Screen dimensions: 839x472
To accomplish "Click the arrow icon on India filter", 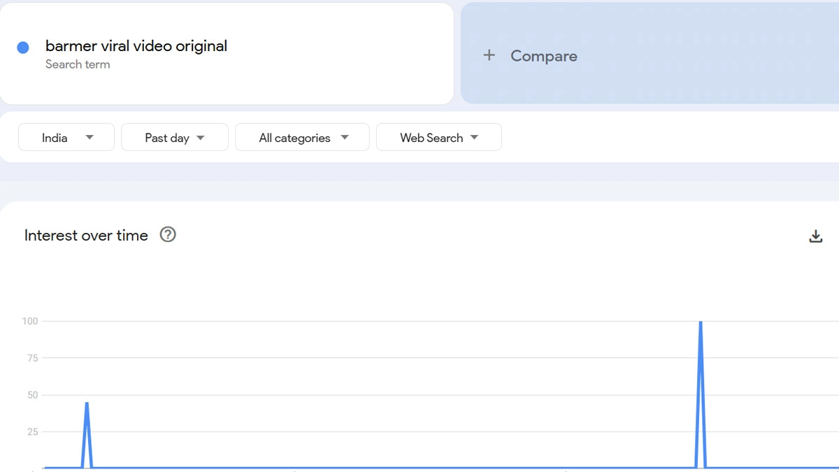I will (89, 138).
